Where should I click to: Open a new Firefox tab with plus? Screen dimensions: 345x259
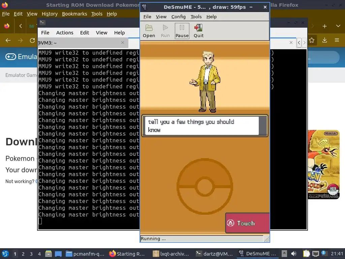click(x=324, y=26)
